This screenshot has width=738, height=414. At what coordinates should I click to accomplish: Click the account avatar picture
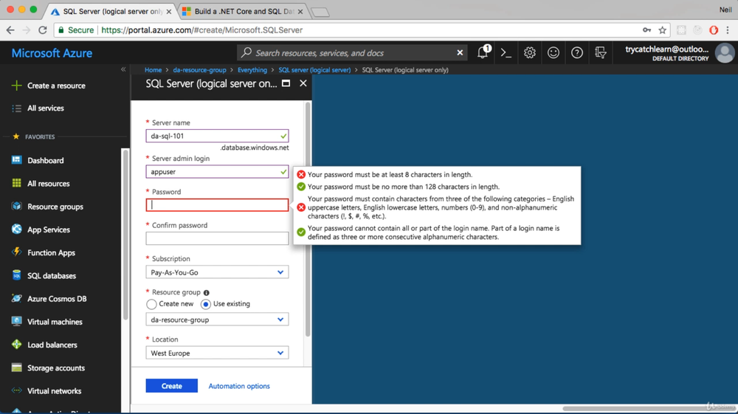click(725, 52)
